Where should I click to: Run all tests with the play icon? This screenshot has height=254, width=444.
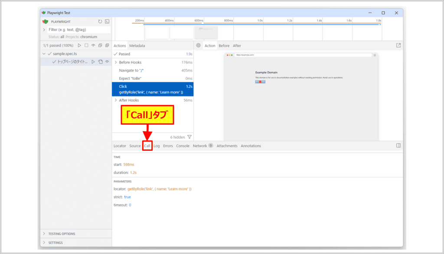pos(79,46)
